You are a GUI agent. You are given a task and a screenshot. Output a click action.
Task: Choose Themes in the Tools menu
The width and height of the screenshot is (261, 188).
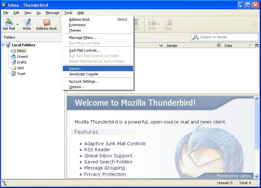click(x=98, y=30)
